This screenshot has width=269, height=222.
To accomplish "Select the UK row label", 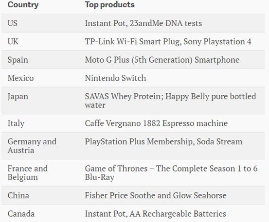I will click(13, 41).
